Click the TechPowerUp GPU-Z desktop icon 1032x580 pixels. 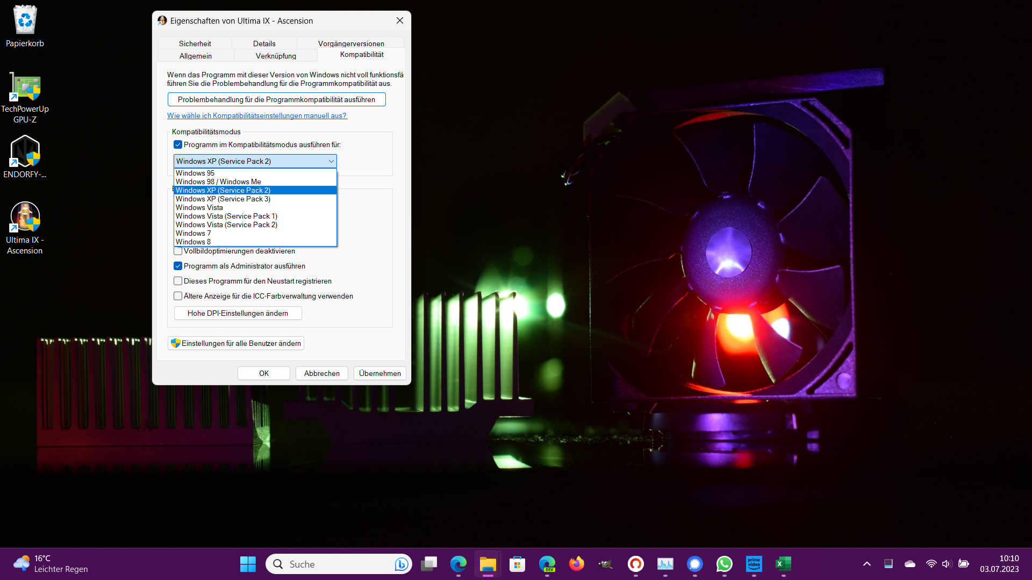25,88
